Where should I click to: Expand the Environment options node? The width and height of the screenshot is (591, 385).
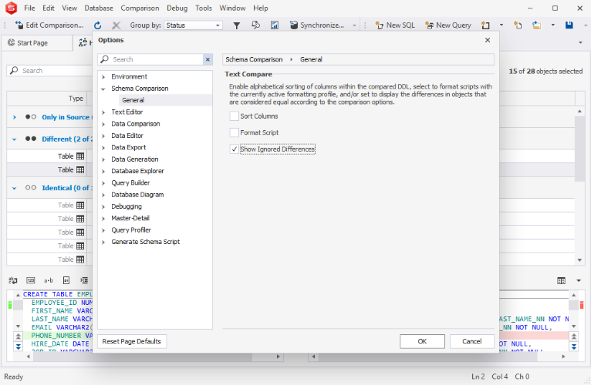coord(103,77)
